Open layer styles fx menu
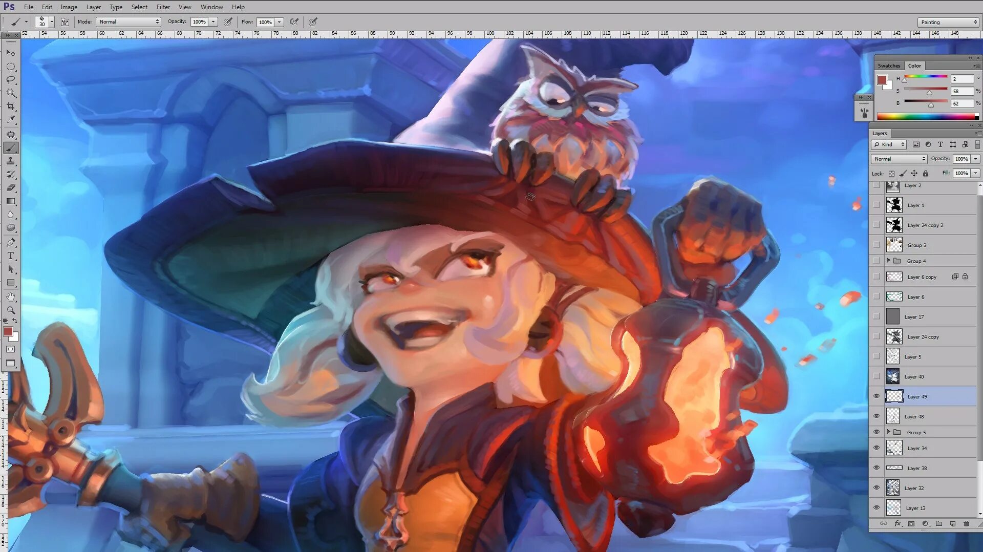 897,524
